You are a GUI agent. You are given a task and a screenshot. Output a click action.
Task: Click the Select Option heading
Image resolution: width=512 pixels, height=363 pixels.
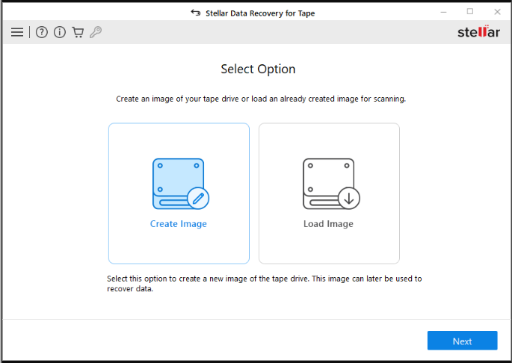pyautogui.click(x=258, y=69)
